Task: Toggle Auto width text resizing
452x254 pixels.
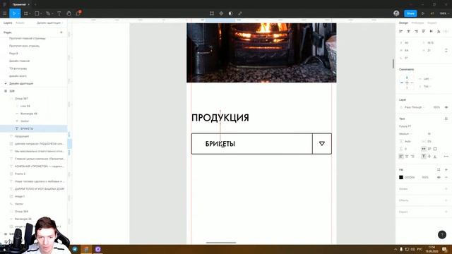Action: (x=424, y=149)
